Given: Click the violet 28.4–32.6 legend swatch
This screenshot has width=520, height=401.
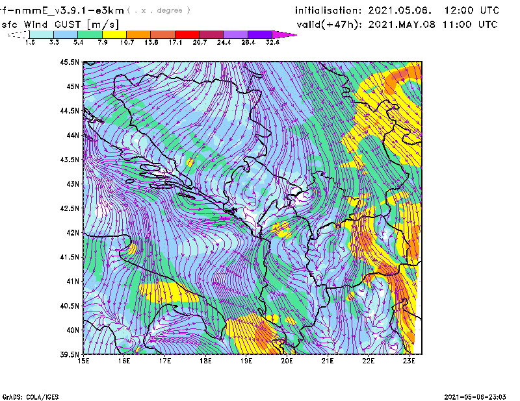Looking at the screenshot, I should [259, 34].
